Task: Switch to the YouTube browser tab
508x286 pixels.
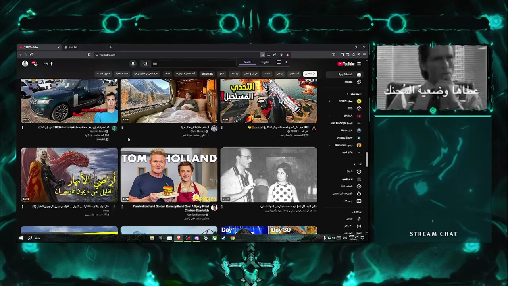Action: [39, 47]
